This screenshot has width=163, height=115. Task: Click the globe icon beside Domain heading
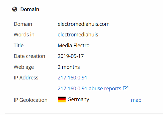click(x=15, y=9)
